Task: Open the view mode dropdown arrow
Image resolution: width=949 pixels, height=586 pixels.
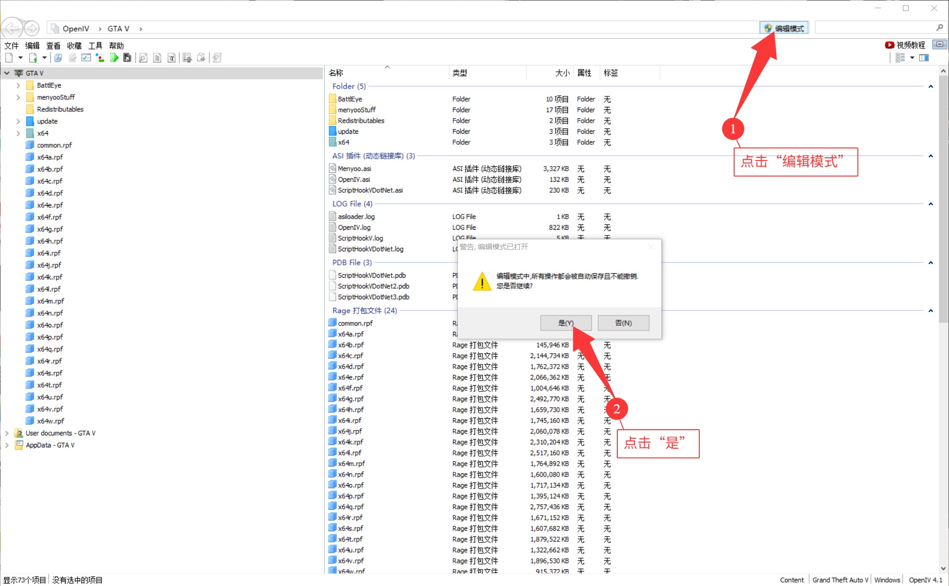Action: pos(912,58)
